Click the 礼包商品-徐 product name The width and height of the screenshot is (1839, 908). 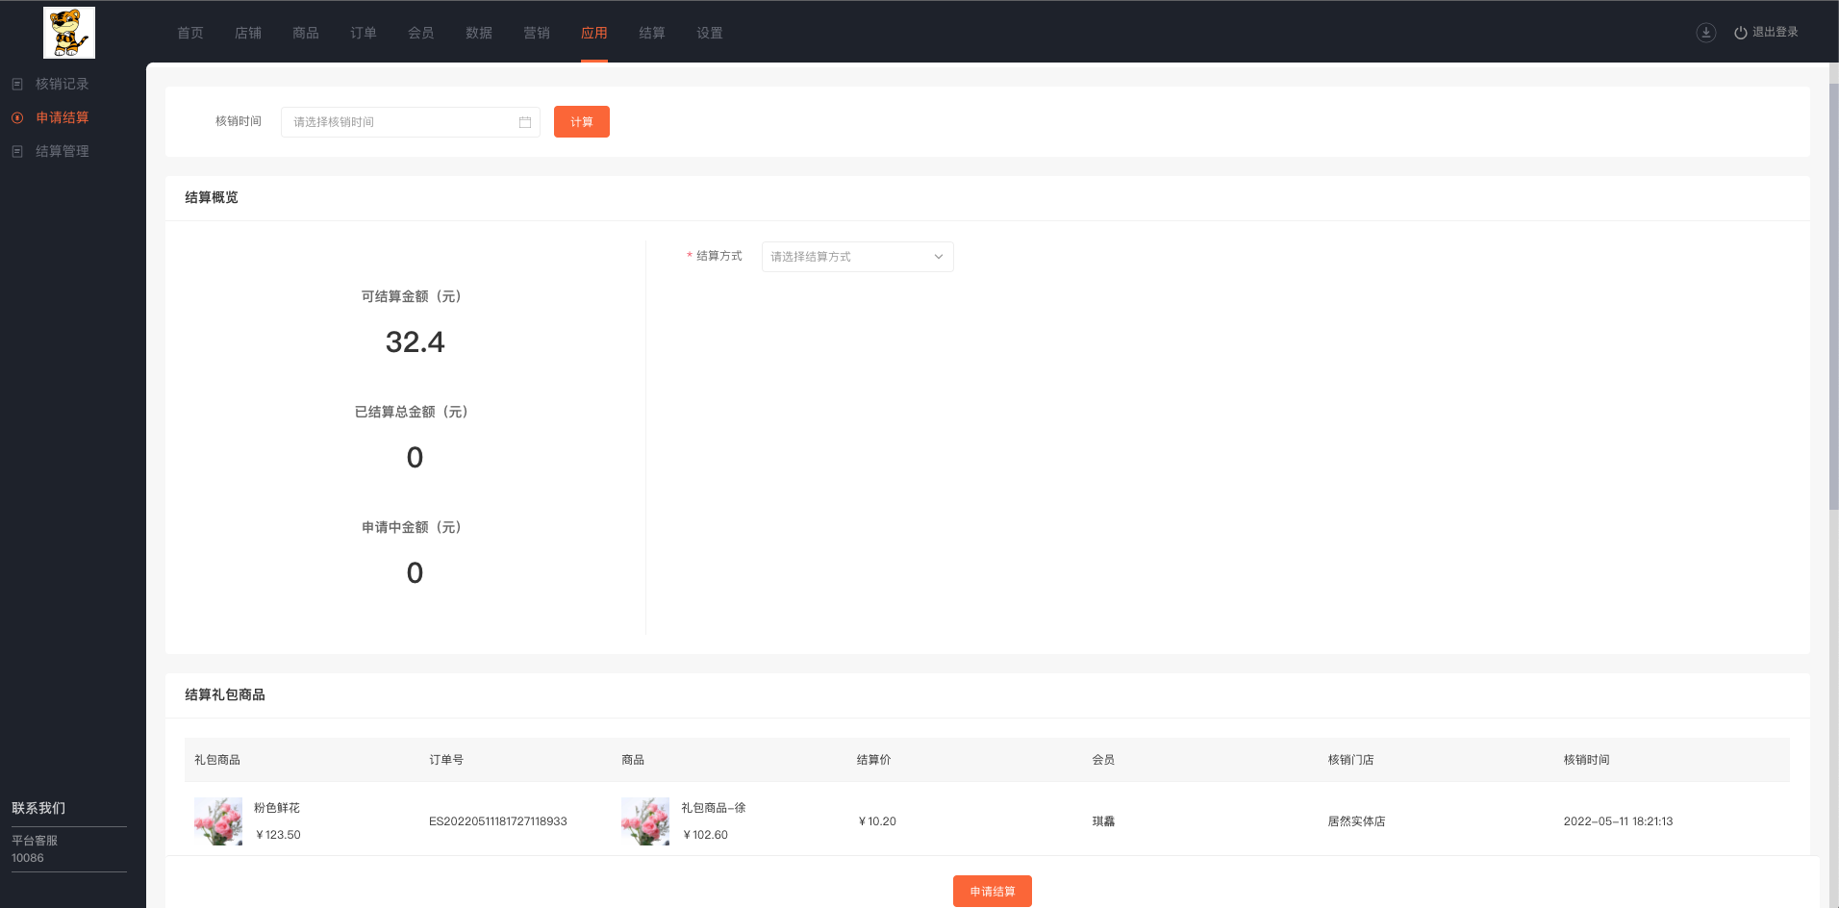714,808
